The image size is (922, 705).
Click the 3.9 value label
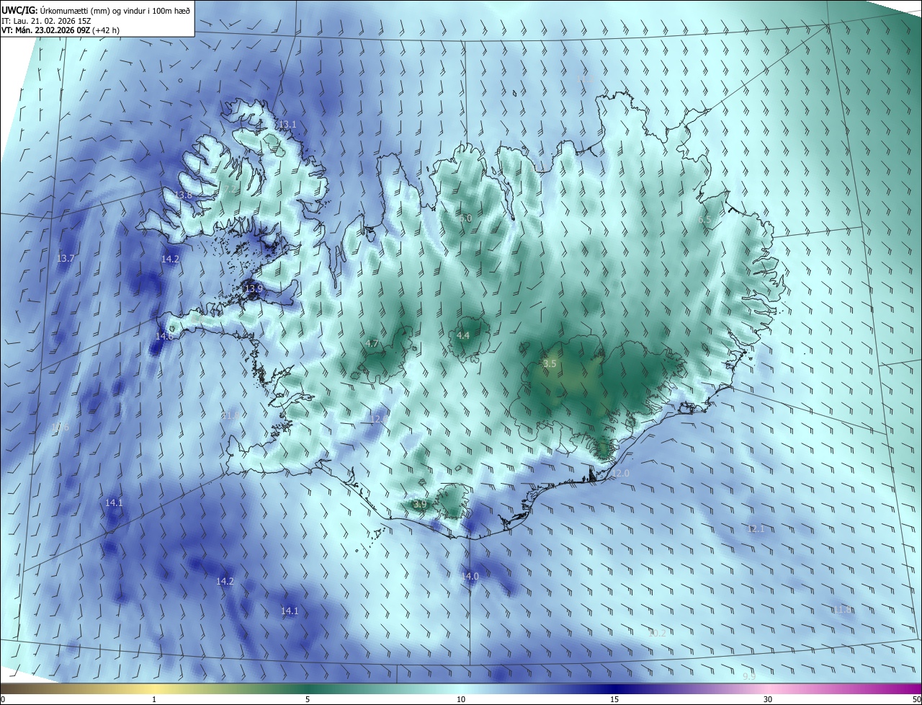(420, 504)
